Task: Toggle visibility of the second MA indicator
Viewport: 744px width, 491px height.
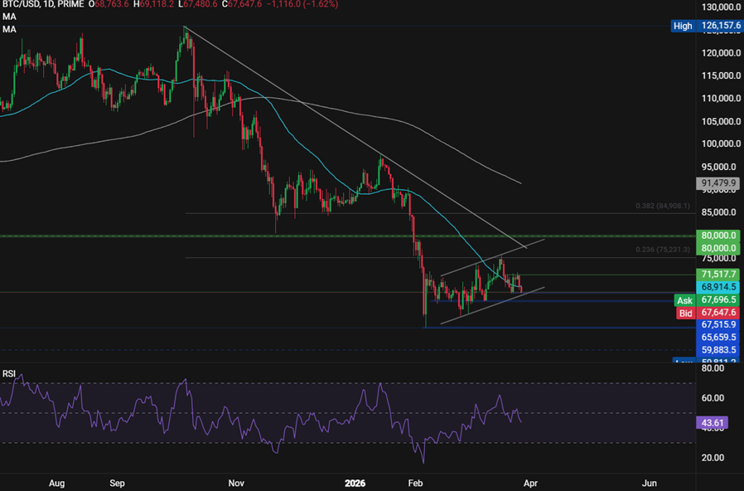Action: point(7,28)
